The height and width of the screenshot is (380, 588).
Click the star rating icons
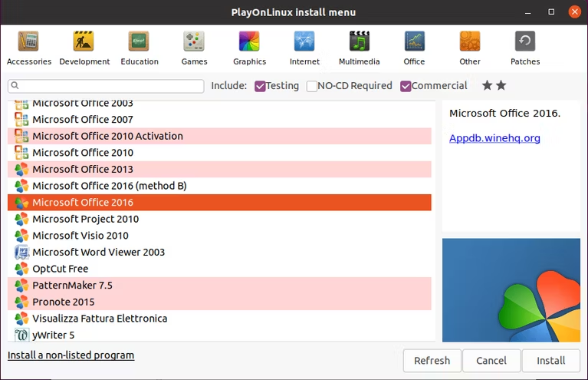(494, 86)
